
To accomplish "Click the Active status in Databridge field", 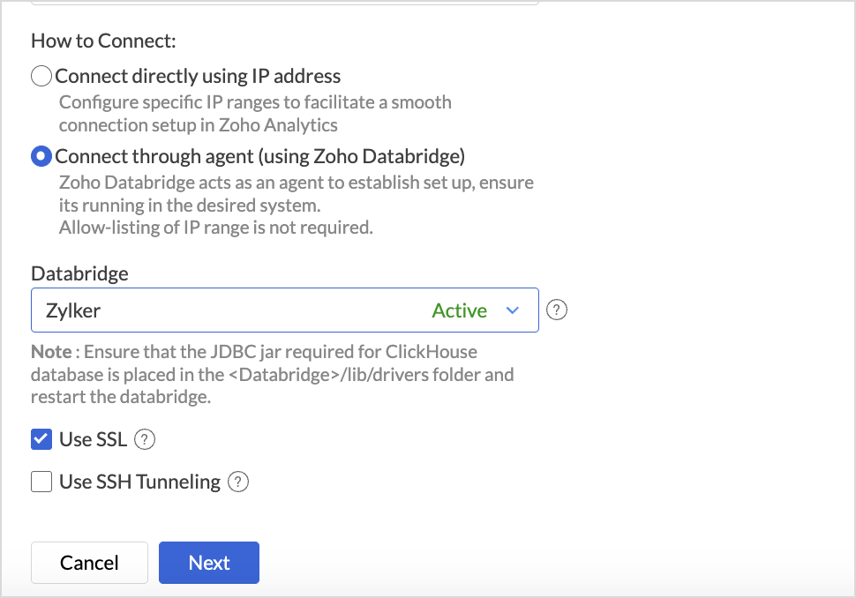I will point(459,310).
